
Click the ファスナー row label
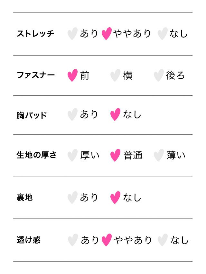(36, 75)
